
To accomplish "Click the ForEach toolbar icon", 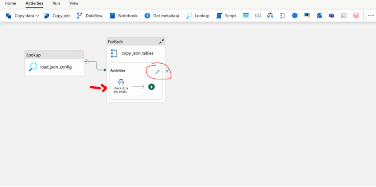I will [282, 16].
